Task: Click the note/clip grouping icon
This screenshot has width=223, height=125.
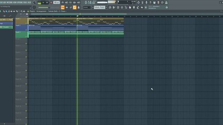Action: pos(71,7)
